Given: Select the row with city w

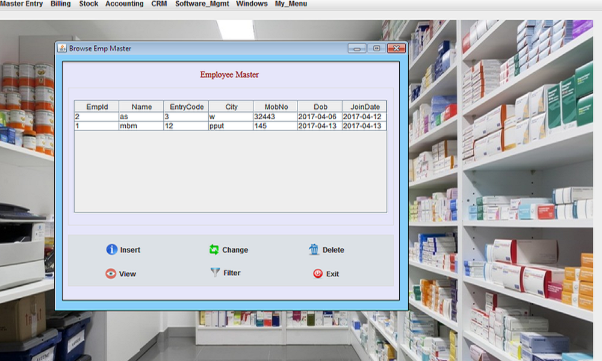Looking at the screenshot, I should [231, 117].
